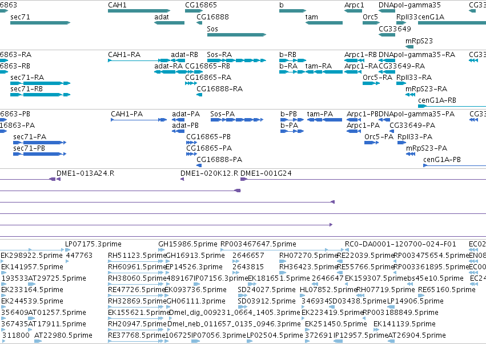Open the Arpc1 gene label
Screen dimensions: 486x344
pyautogui.click(x=354, y=5)
